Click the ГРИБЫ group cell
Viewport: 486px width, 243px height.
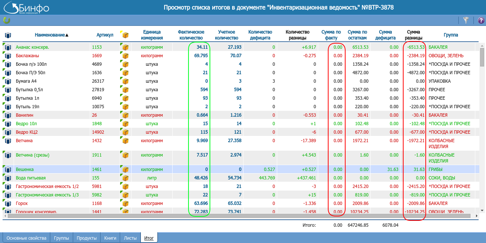[436, 170]
